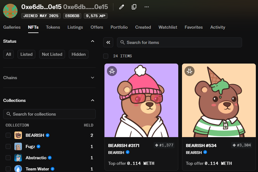The height and width of the screenshot is (172, 258).
Task: Click the rarity rank #3,304 badge
Action: tap(242, 145)
